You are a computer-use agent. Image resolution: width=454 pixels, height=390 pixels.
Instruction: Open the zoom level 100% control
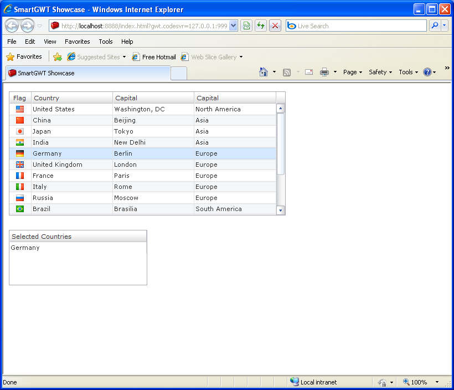[x=420, y=382]
